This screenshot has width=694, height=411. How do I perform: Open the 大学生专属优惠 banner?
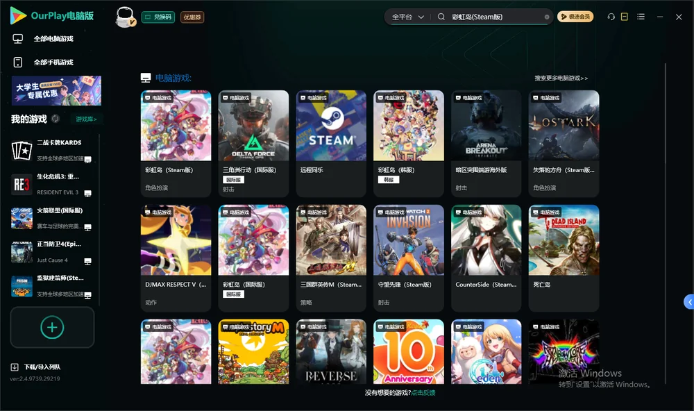(x=56, y=90)
